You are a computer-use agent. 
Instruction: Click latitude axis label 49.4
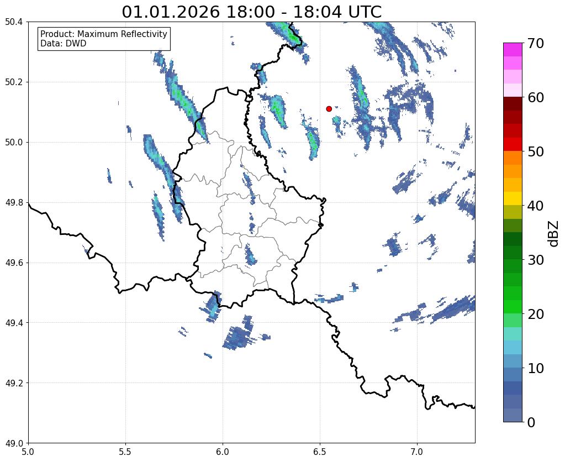(14, 322)
